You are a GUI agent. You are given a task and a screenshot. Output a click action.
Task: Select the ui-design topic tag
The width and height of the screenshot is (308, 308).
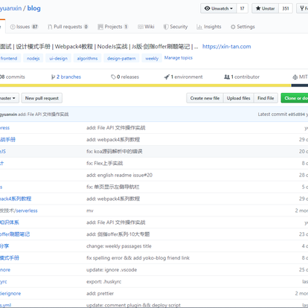point(58,59)
